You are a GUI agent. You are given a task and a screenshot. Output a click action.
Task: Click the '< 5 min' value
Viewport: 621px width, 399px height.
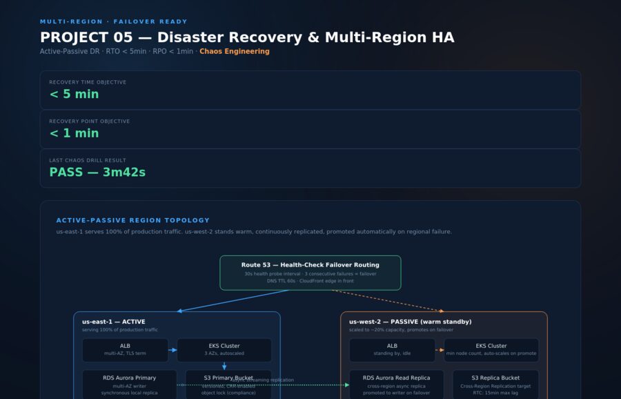pyautogui.click(x=74, y=94)
